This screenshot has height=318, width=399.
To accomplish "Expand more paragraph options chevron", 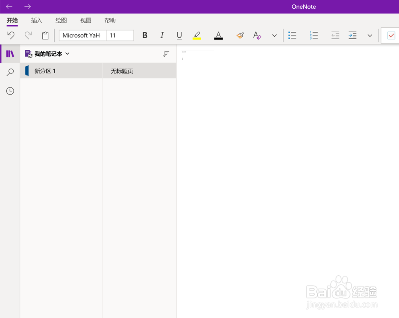I will (370, 36).
